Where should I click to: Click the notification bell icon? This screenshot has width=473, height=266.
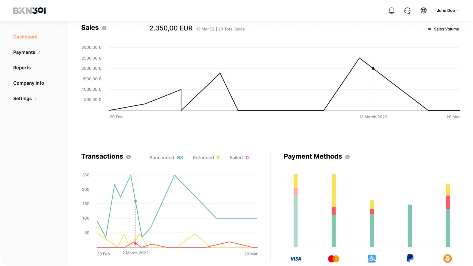391,11
